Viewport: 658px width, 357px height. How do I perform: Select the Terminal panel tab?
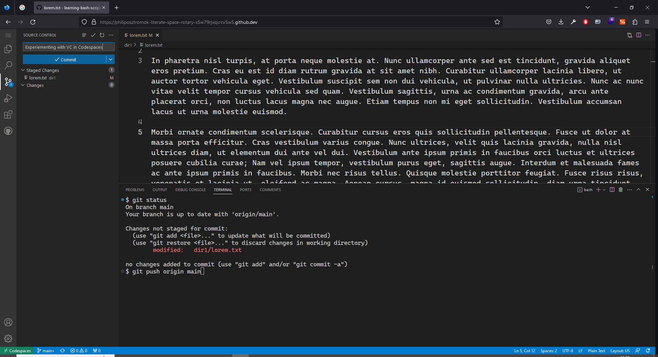click(223, 190)
